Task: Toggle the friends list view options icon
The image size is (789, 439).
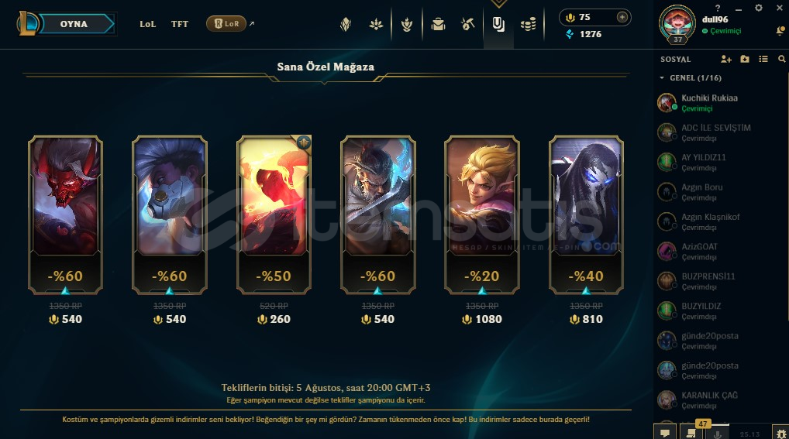Action: coord(763,60)
